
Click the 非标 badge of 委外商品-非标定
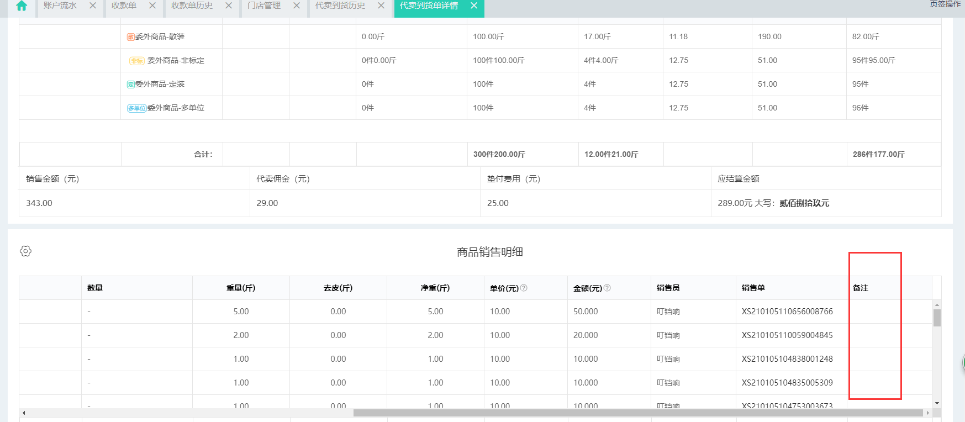point(137,61)
